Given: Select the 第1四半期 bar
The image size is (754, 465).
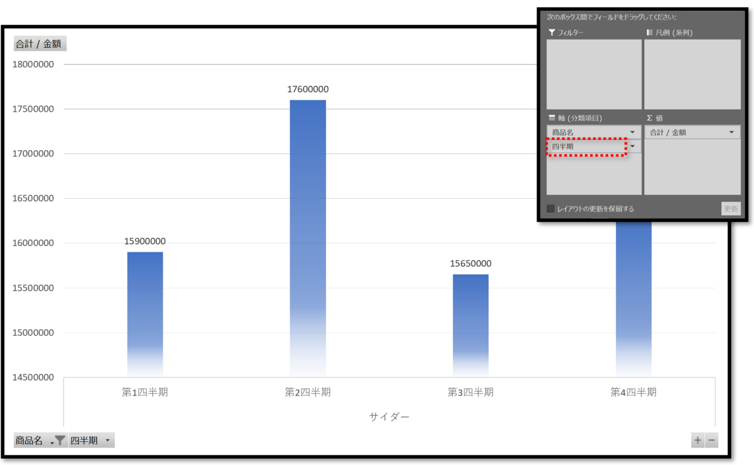Looking at the screenshot, I should (x=145, y=314).
